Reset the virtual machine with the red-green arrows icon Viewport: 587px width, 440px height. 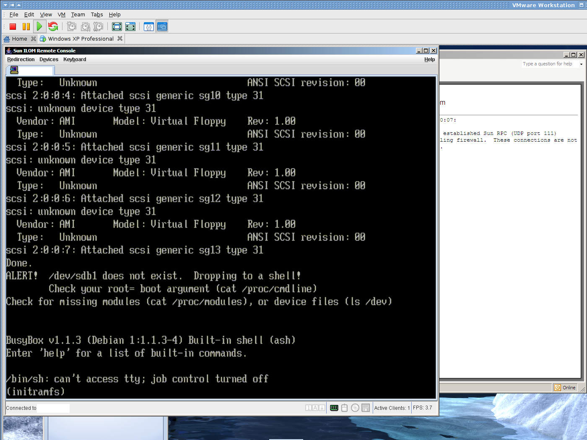(x=53, y=27)
